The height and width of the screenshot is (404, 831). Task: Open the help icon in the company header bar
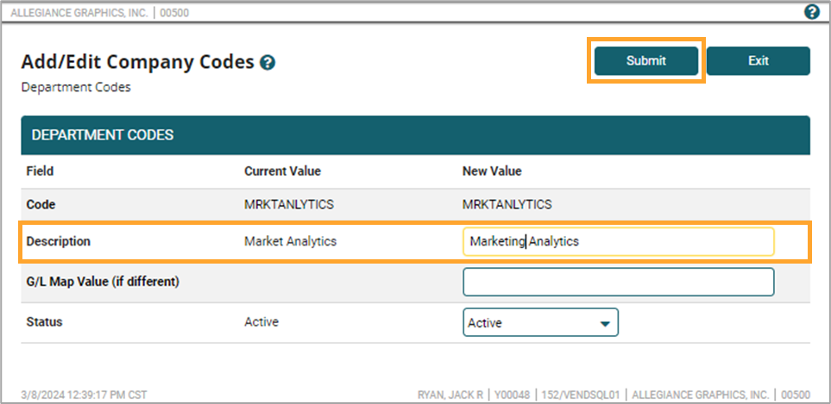coord(811,12)
